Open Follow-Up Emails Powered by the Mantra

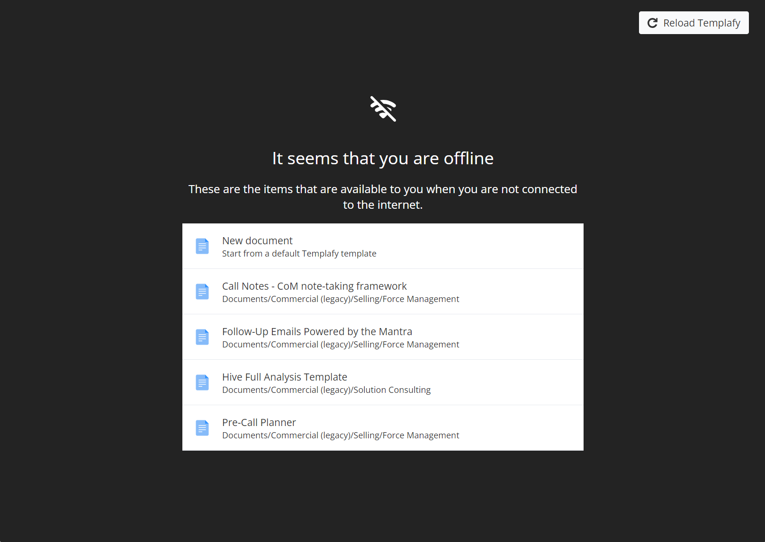[317, 331]
